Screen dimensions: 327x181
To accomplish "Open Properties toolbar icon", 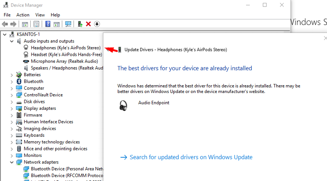I will point(36,24).
